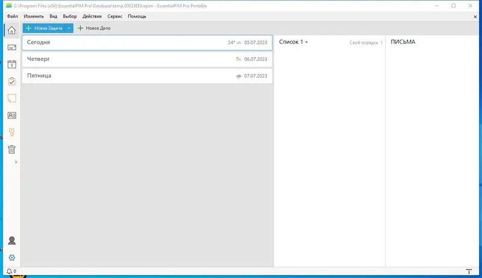Open the user account icon
Viewport: 482px width, 278px height.
coord(11,240)
